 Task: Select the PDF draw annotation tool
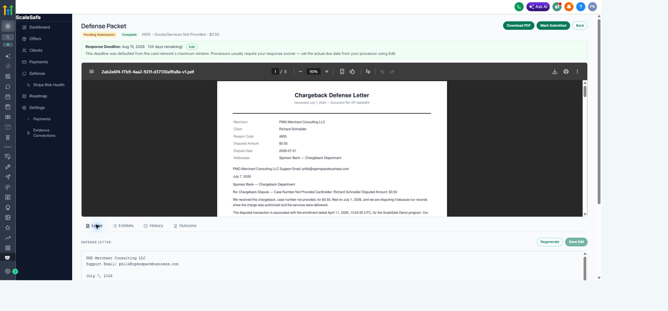(368, 72)
